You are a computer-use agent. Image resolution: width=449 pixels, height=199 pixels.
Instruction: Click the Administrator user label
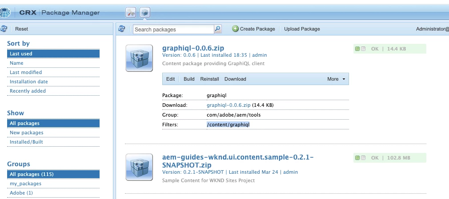[433, 29]
